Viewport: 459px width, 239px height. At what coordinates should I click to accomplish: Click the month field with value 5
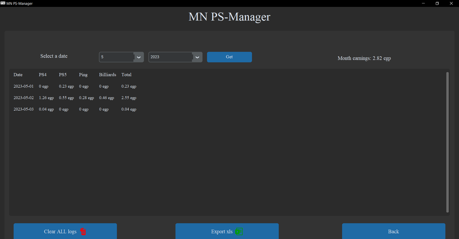coord(116,57)
